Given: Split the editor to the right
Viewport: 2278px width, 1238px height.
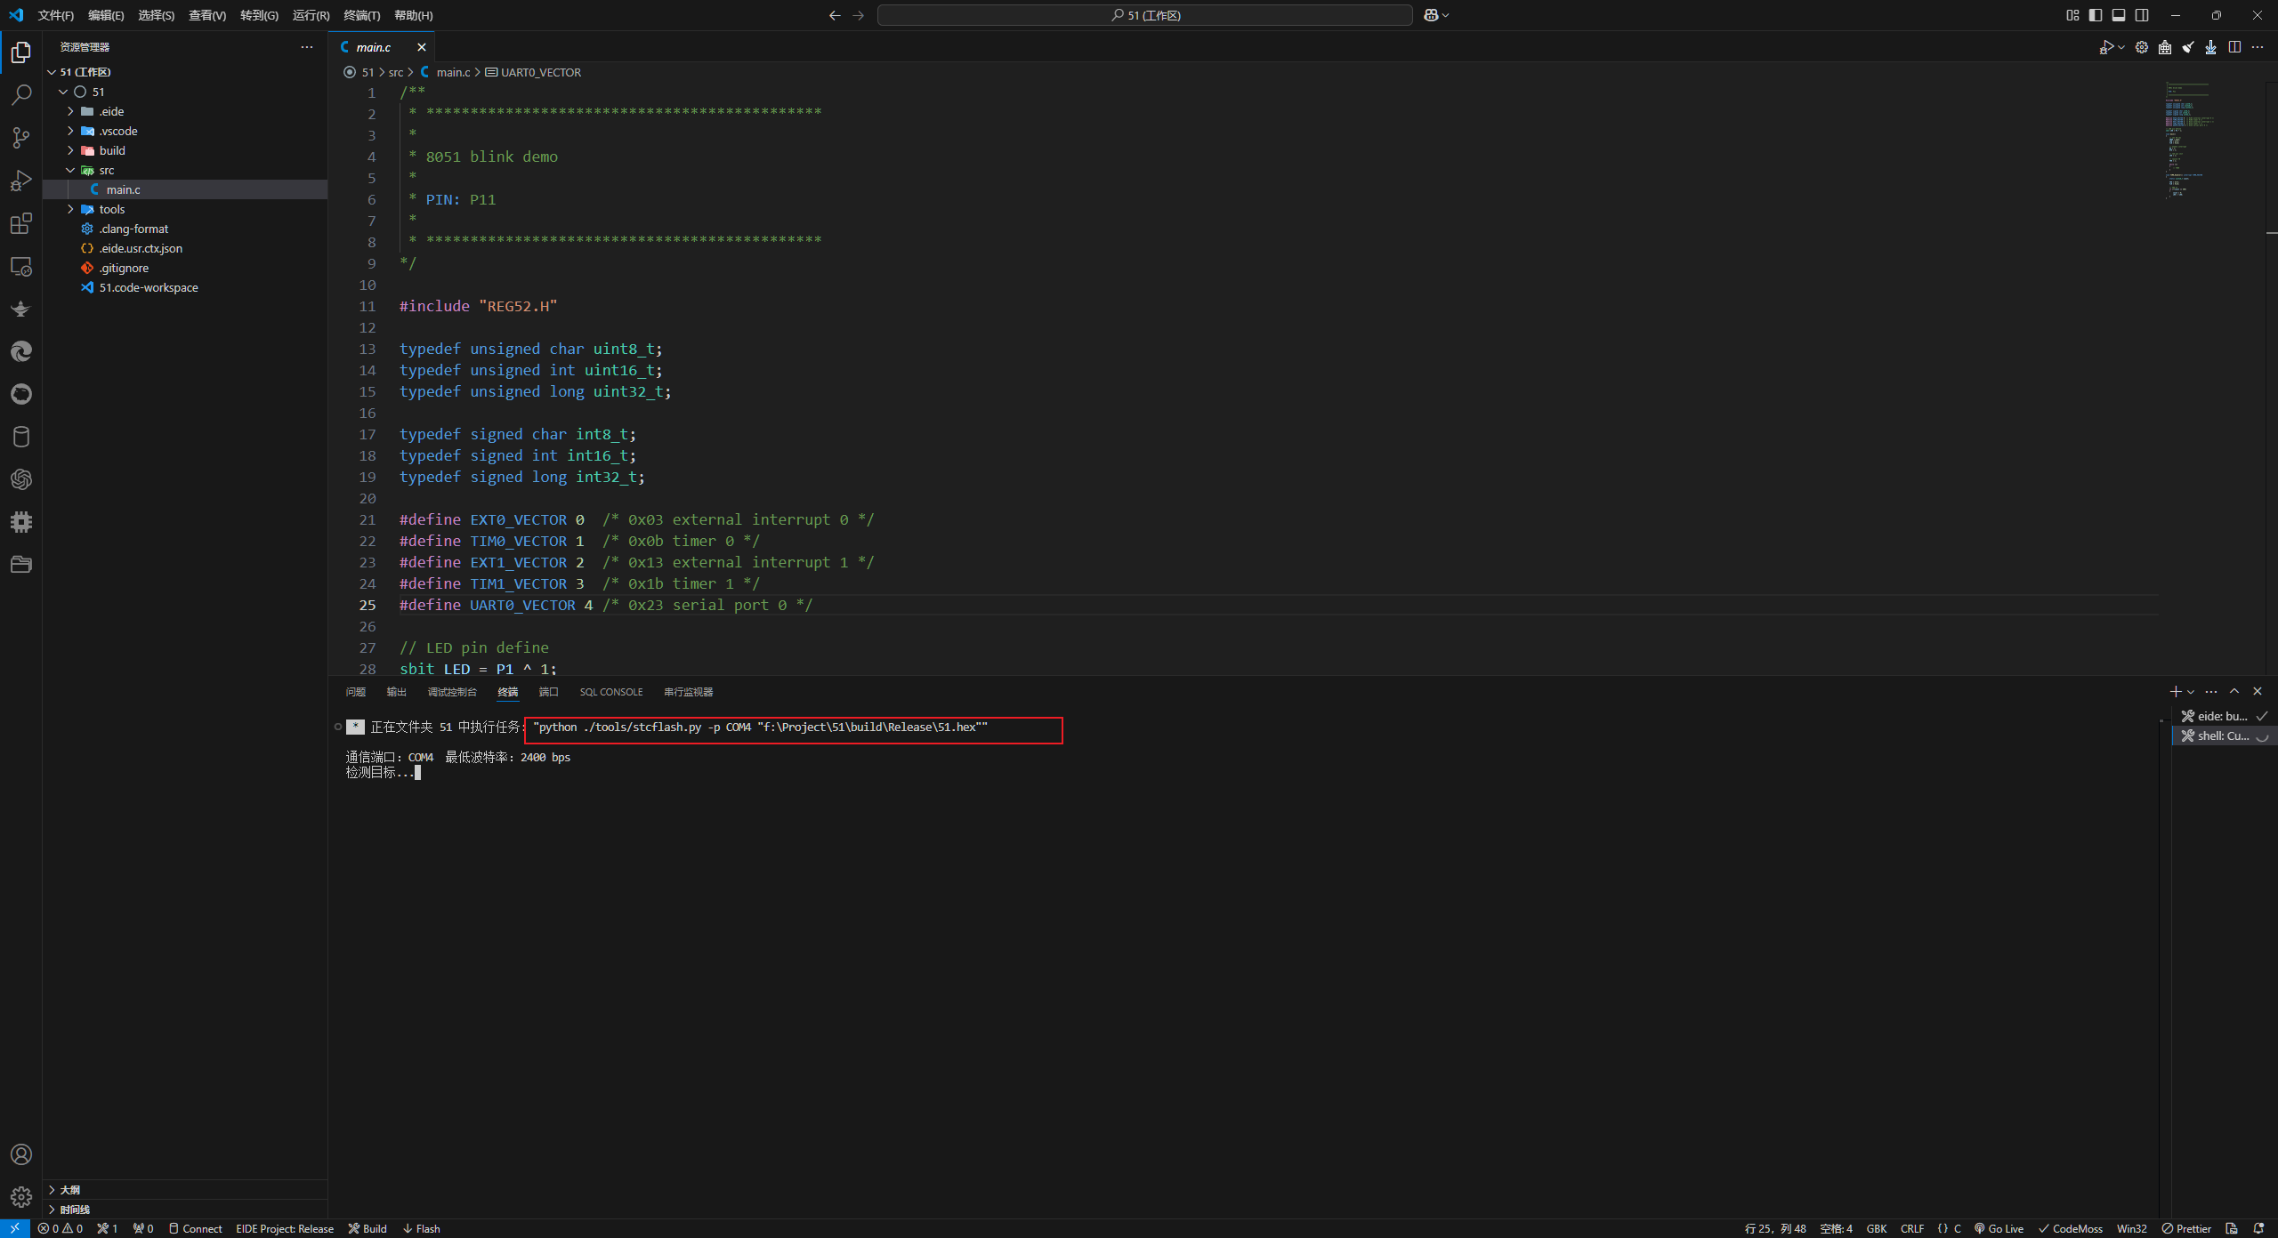Looking at the screenshot, I should coord(2234,47).
